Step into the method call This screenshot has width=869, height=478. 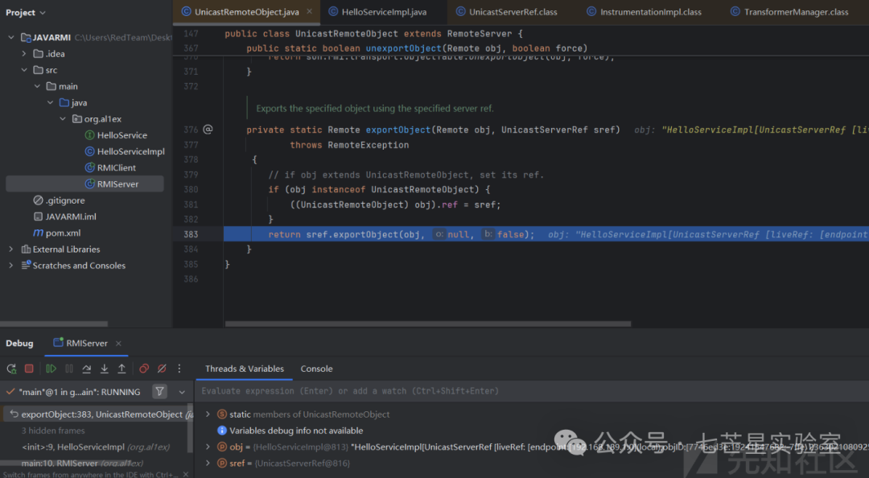104,369
